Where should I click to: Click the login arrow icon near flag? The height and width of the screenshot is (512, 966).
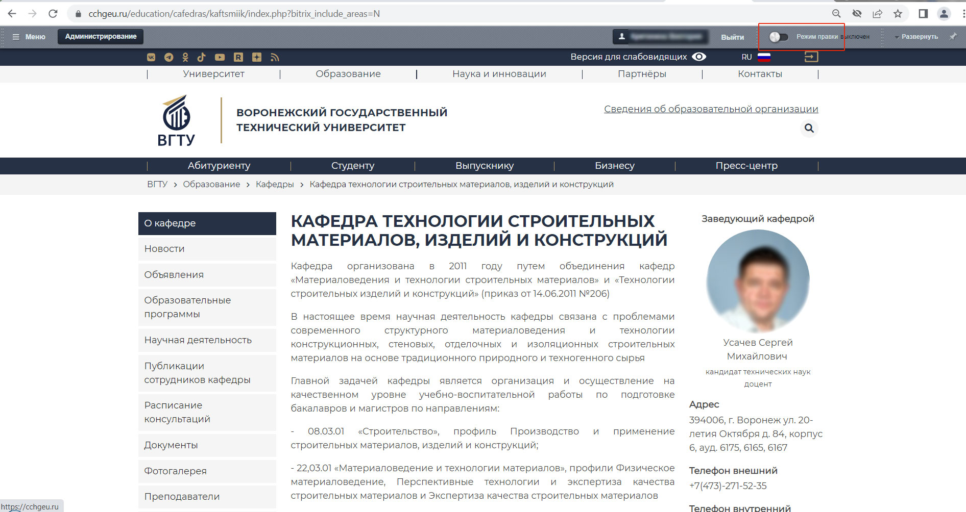point(811,57)
